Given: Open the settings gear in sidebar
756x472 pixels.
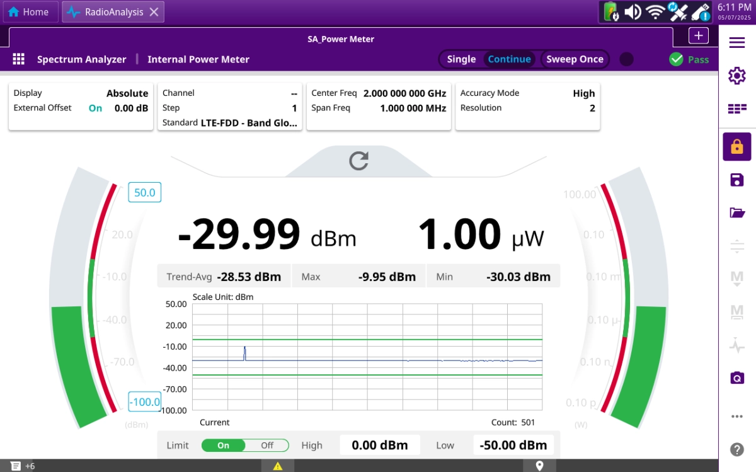Looking at the screenshot, I should (736, 76).
